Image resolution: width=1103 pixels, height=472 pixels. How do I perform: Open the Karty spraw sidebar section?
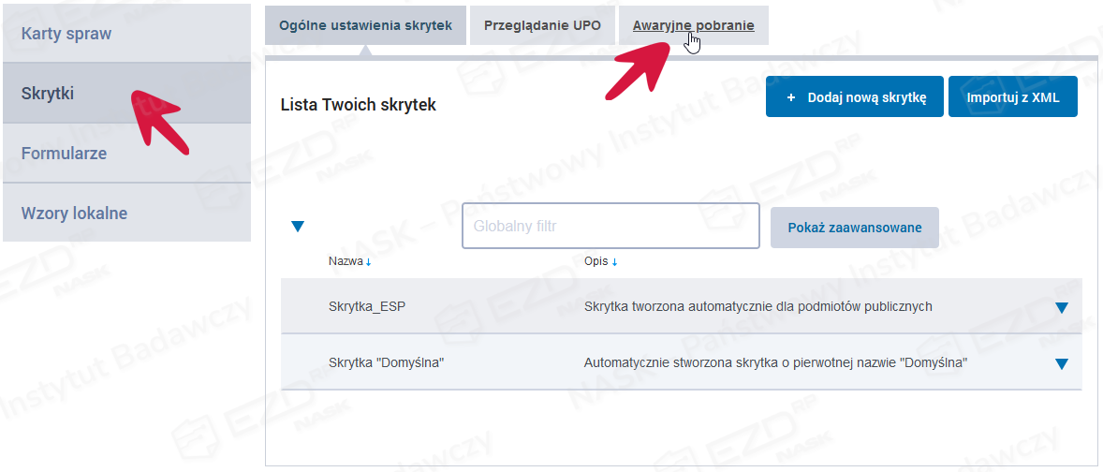pos(66,34)
